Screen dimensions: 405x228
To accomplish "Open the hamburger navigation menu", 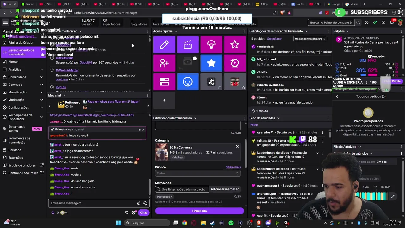I will tap(5, 22).
